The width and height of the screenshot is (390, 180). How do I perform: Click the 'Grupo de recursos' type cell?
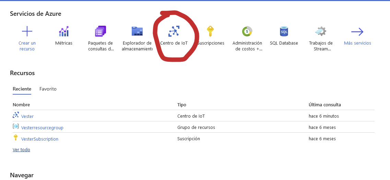pyautogui.click(x=196, y=127)
